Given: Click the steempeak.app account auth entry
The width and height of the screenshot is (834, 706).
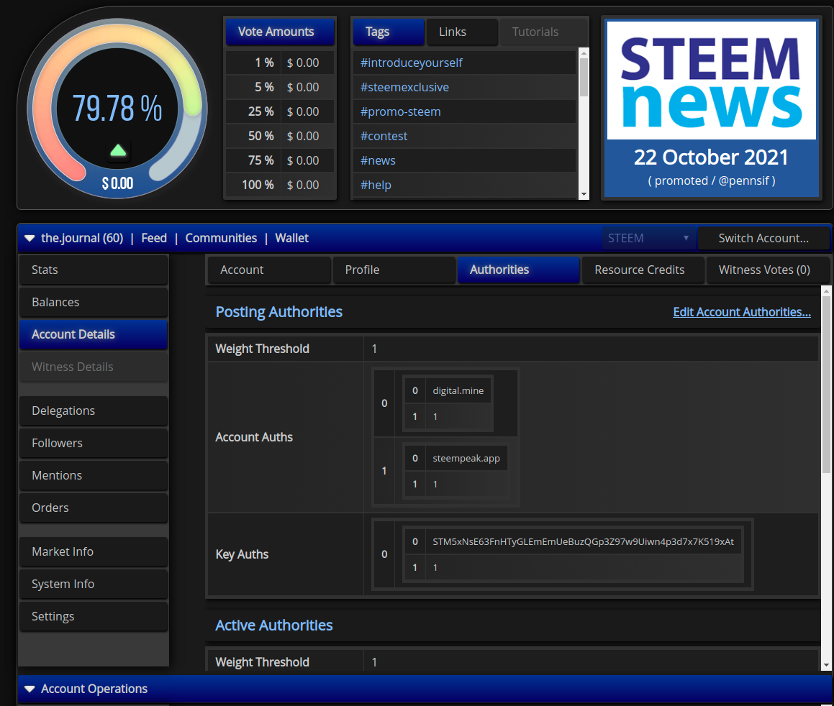Looking at the screenshot, I should coord(466,458).
